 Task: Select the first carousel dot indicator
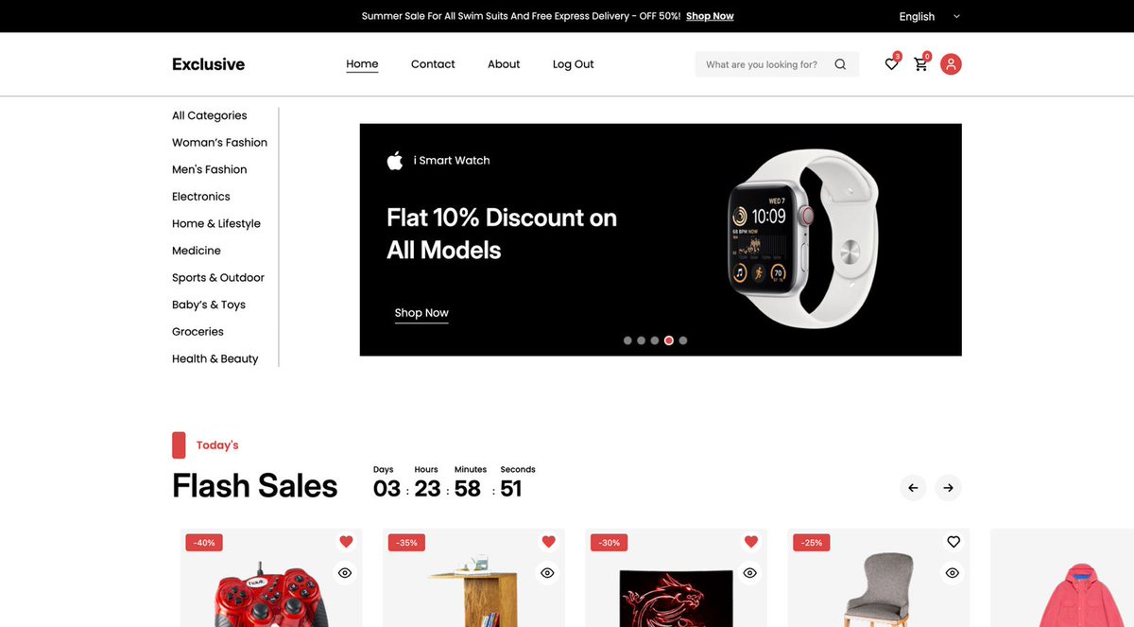(x=627, y=340)
